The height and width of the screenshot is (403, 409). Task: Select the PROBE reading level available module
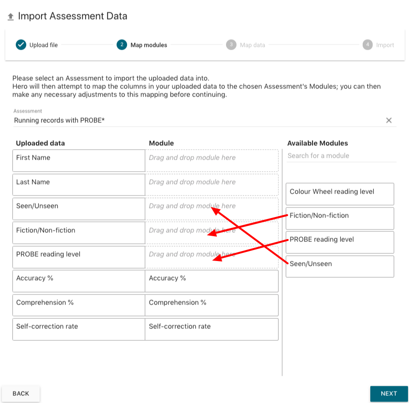tap(340, 242)
